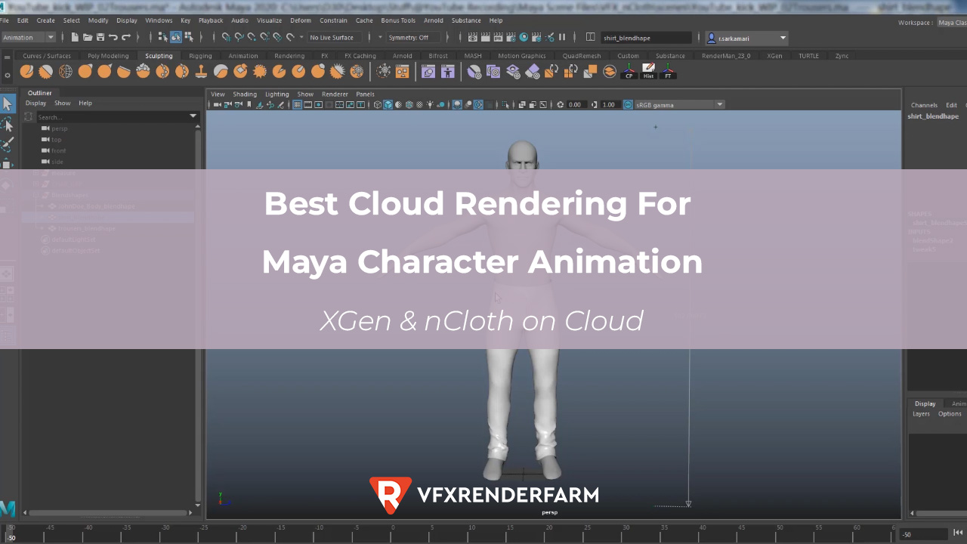Image resolution: width=967 pixels, height=544 pixels.
Task: Toggle the viewport grid button
Action: (298, 104)
